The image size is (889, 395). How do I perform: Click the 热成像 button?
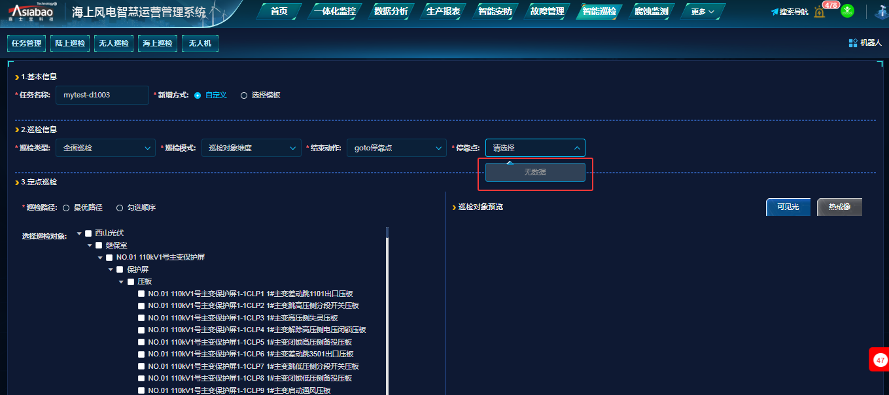(839, 207)
